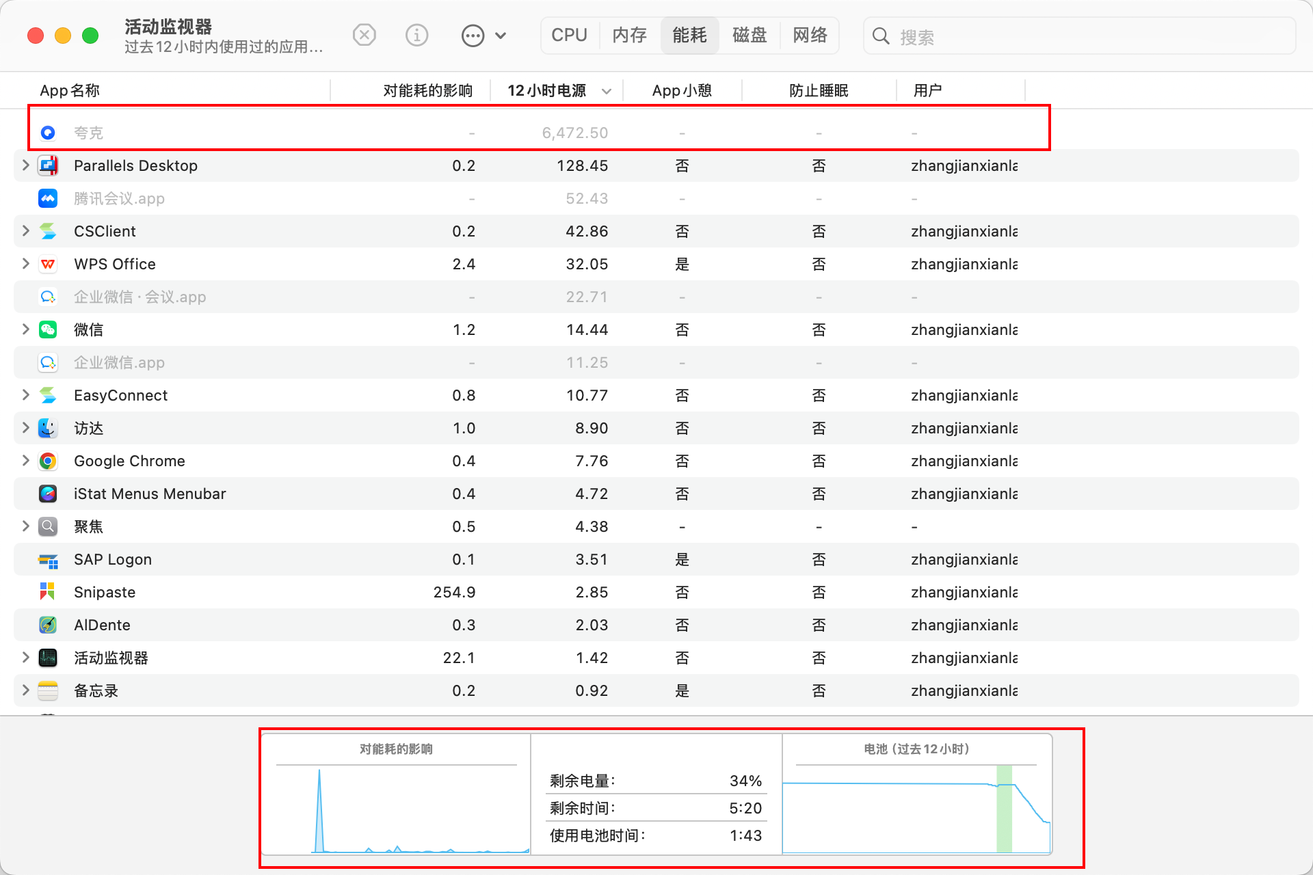Expand the 微信 process row
This screenshot has width=1313, height=875.
(x=25, y=329)
